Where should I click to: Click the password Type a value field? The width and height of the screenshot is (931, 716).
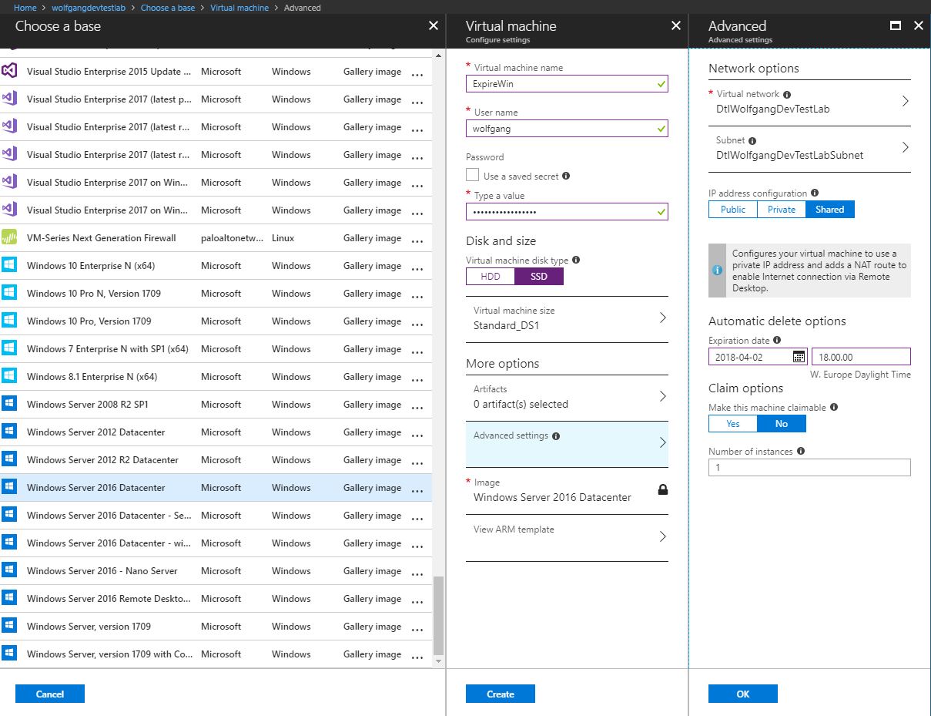(567, 212)
